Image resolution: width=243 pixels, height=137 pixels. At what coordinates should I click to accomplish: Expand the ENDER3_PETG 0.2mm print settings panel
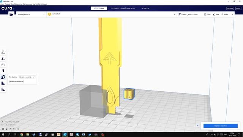205,14
